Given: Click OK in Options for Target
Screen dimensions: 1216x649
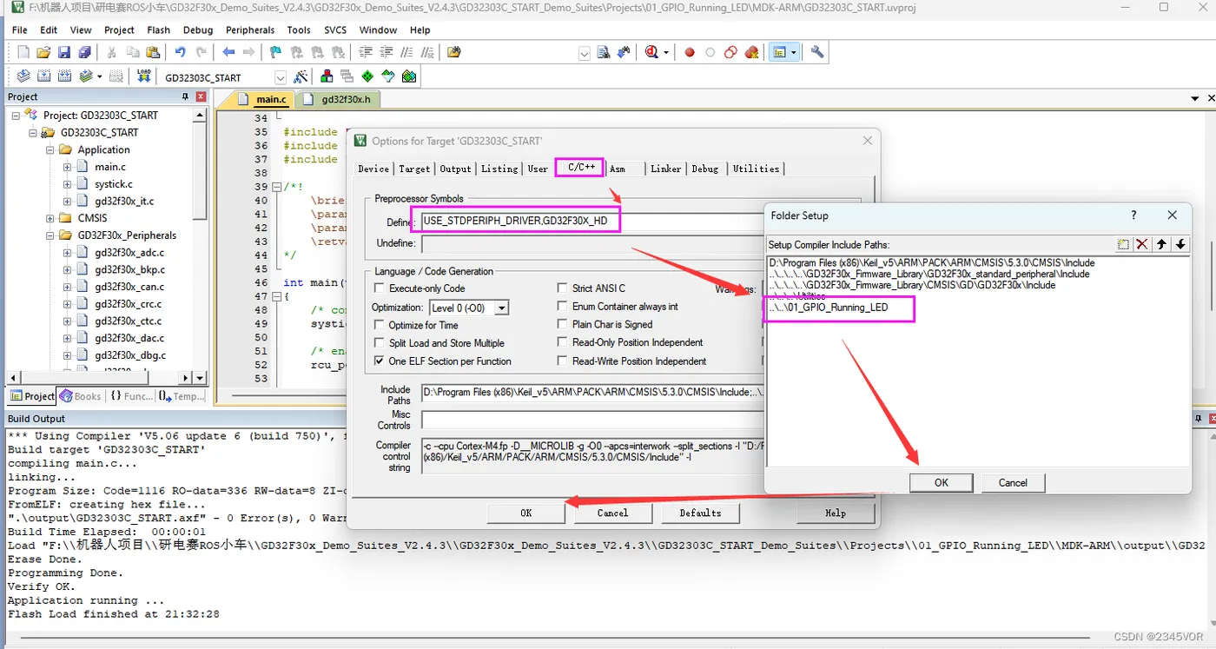Looking at the screenshot, I should [x=526, y=513].
